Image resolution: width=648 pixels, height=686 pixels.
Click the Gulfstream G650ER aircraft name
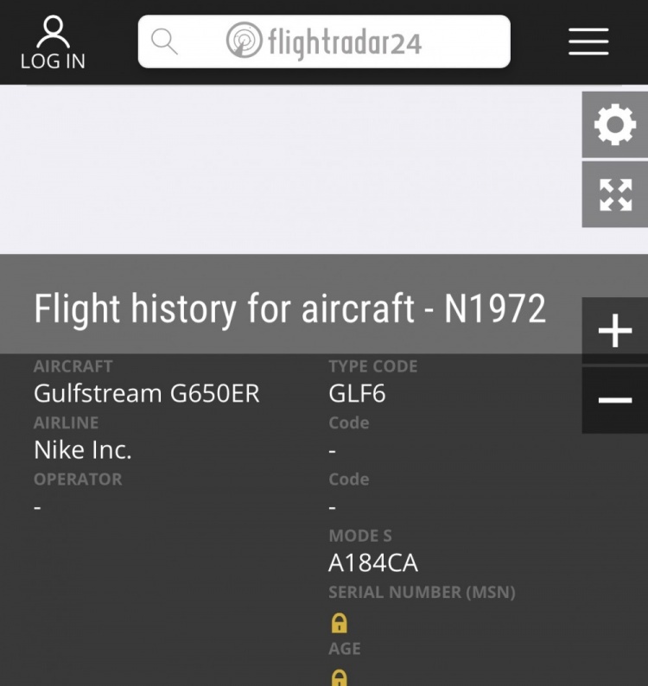pyautogui.click(x=146, y=394)
